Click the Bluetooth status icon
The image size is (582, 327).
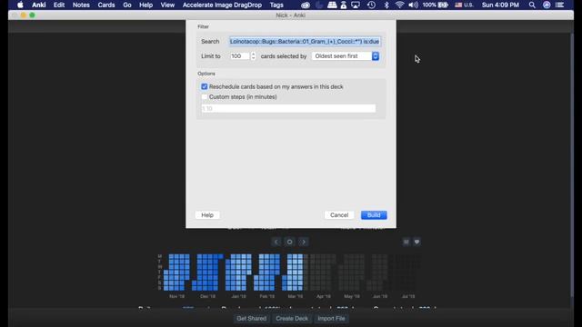[x=386, y=5]
